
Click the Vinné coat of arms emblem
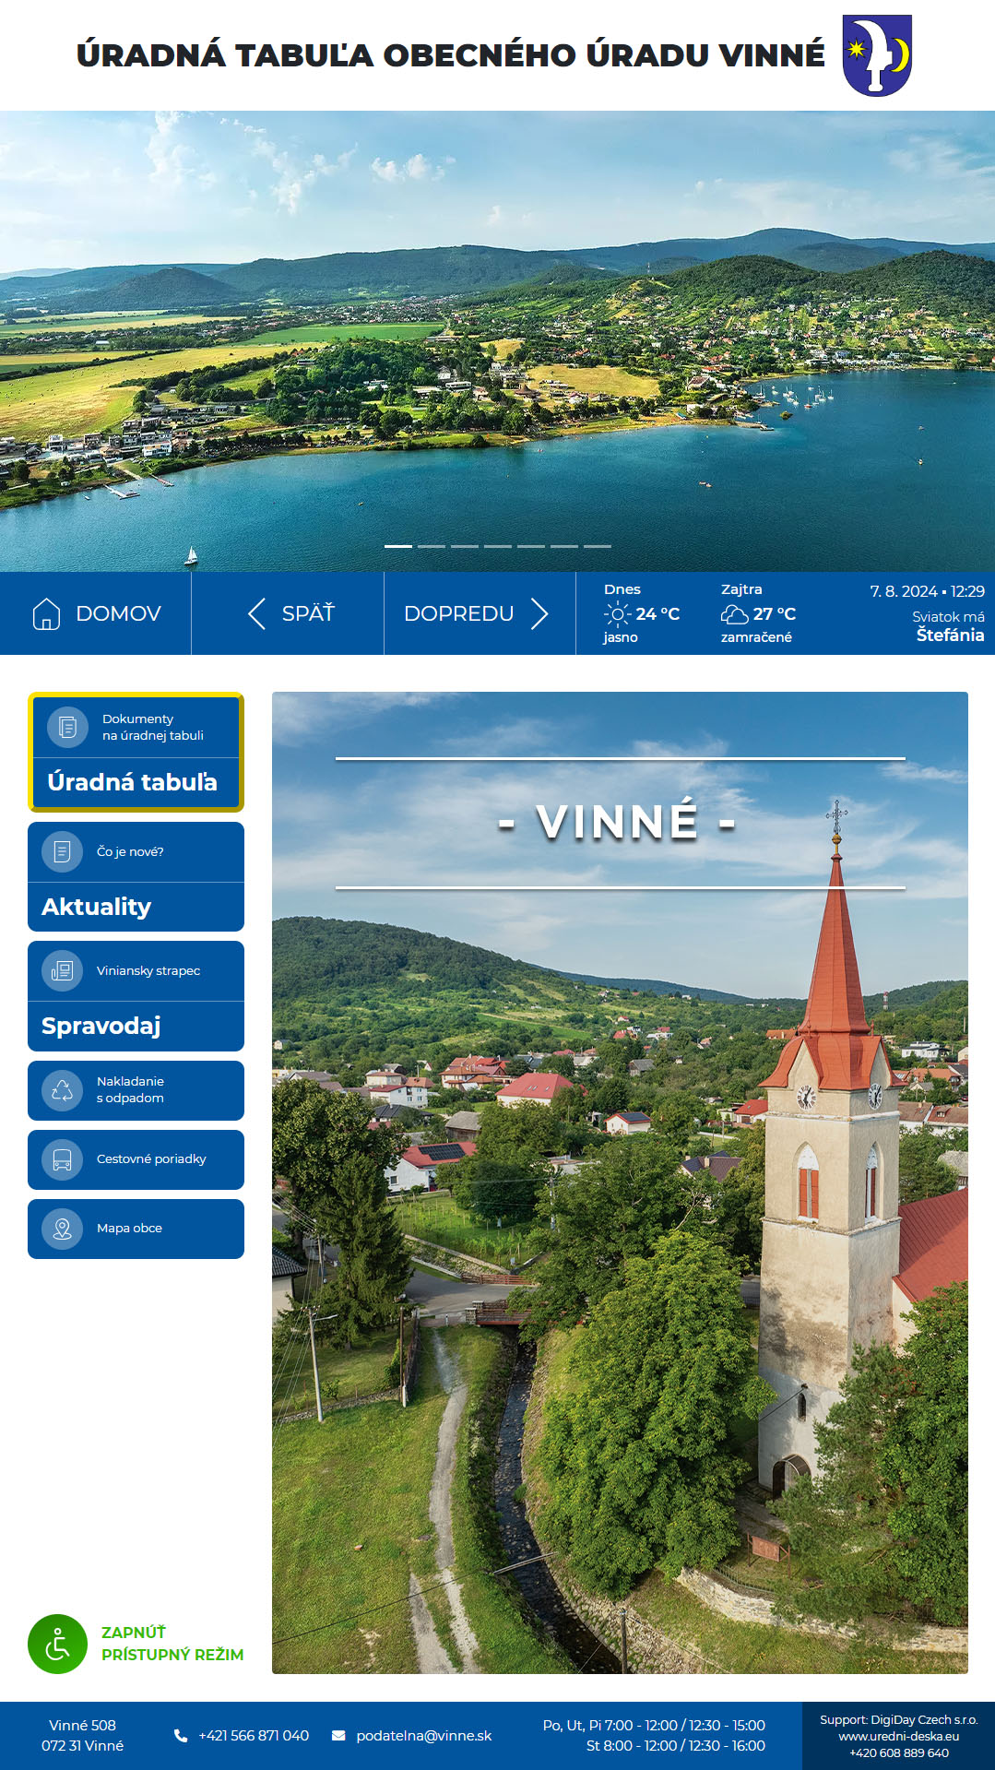click(x=877, y=55)
